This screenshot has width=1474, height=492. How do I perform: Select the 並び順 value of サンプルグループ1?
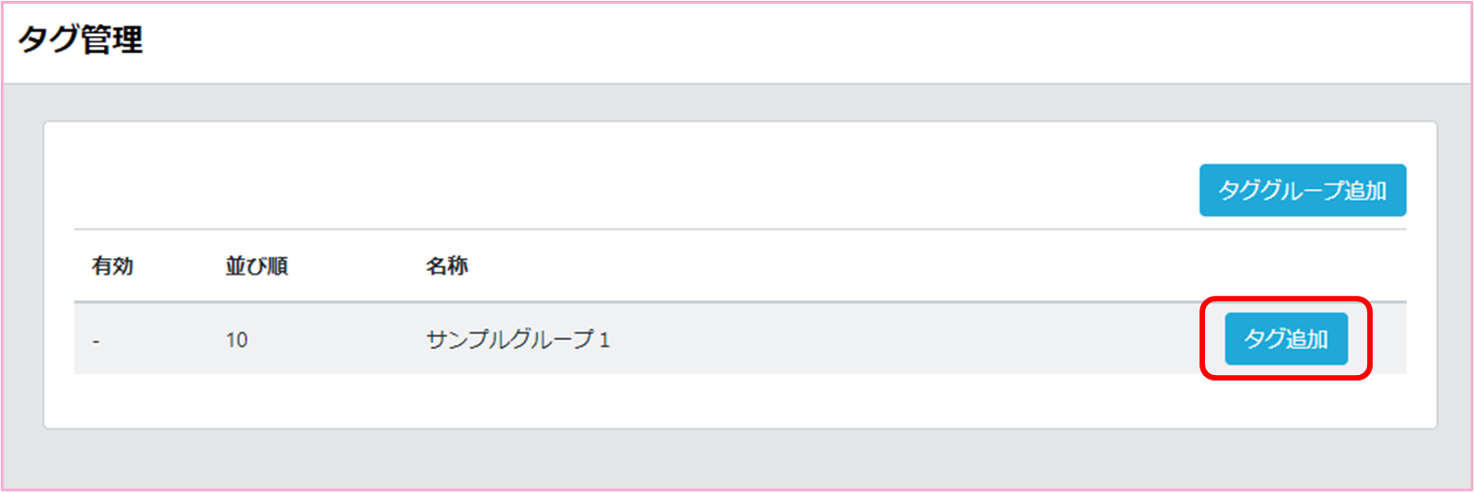click(x=237, y=340)
